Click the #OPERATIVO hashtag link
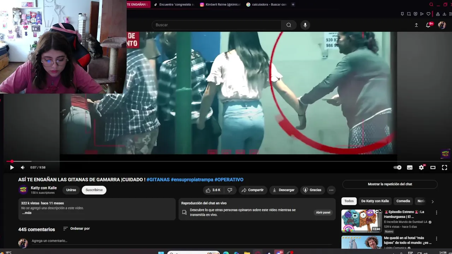The height and width of the screenshot is (254, 452). pyautogui.click(x=229, y=180)
